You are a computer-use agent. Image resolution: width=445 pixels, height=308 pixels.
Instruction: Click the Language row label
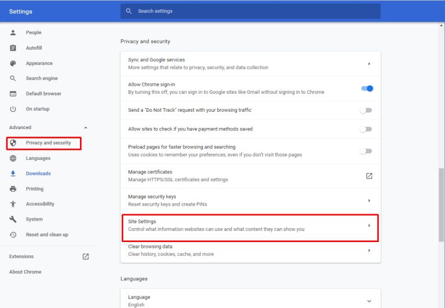pos(139,297)
